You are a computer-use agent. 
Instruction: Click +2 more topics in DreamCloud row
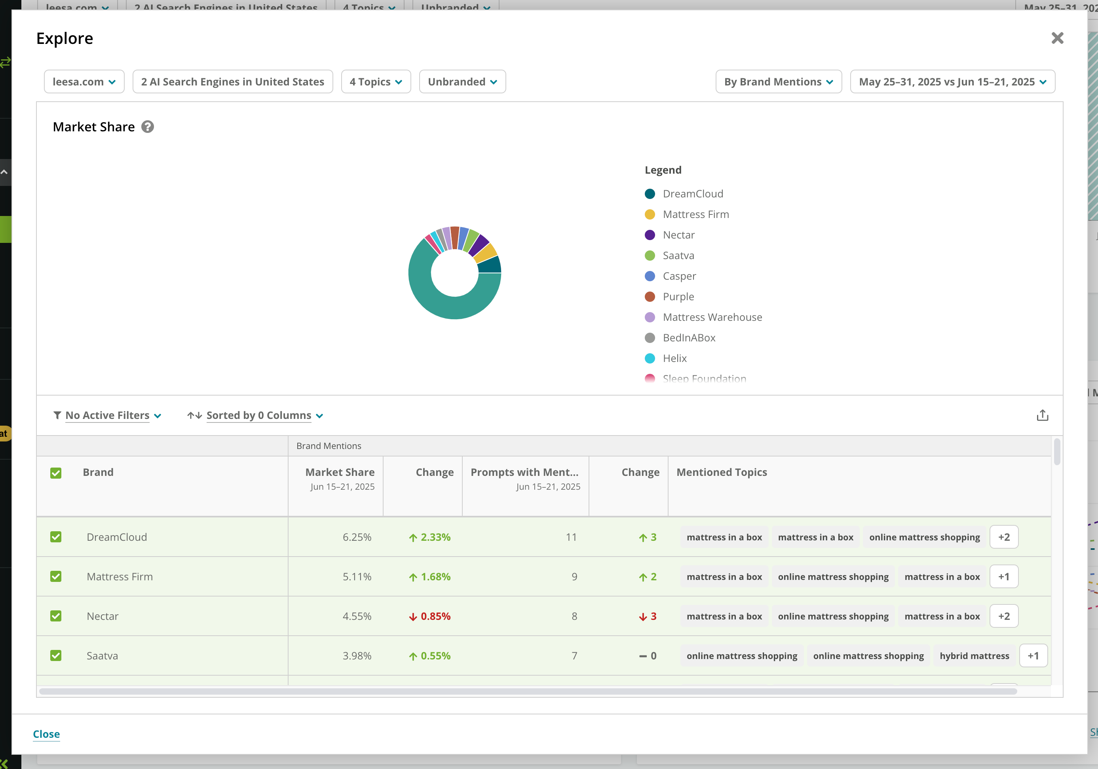point(1004,537)
